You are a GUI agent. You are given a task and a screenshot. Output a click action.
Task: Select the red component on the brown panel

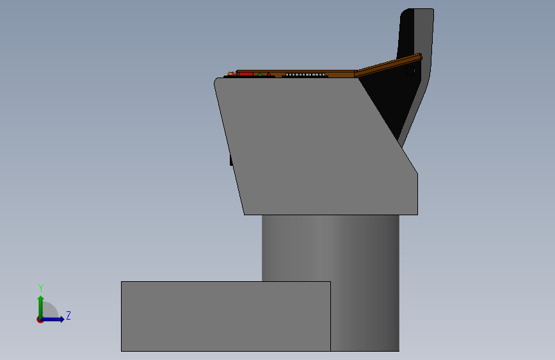tap(246, 74)
